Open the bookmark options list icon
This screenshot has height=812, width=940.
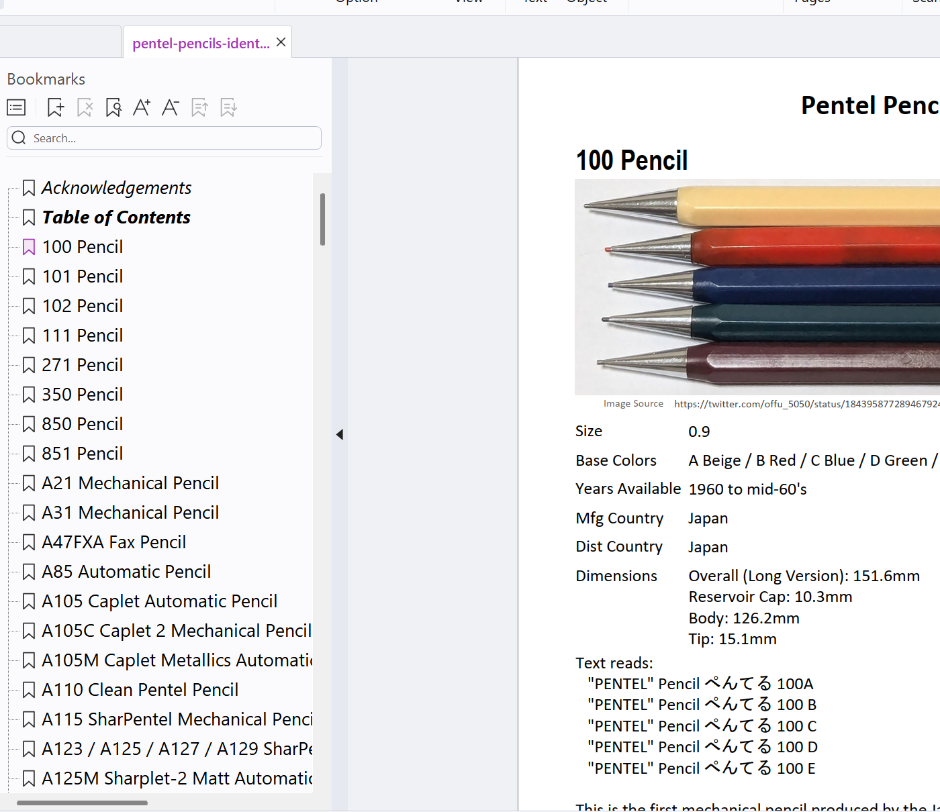click(x=16, y=107)
